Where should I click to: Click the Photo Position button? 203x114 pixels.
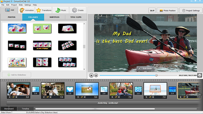167,11
